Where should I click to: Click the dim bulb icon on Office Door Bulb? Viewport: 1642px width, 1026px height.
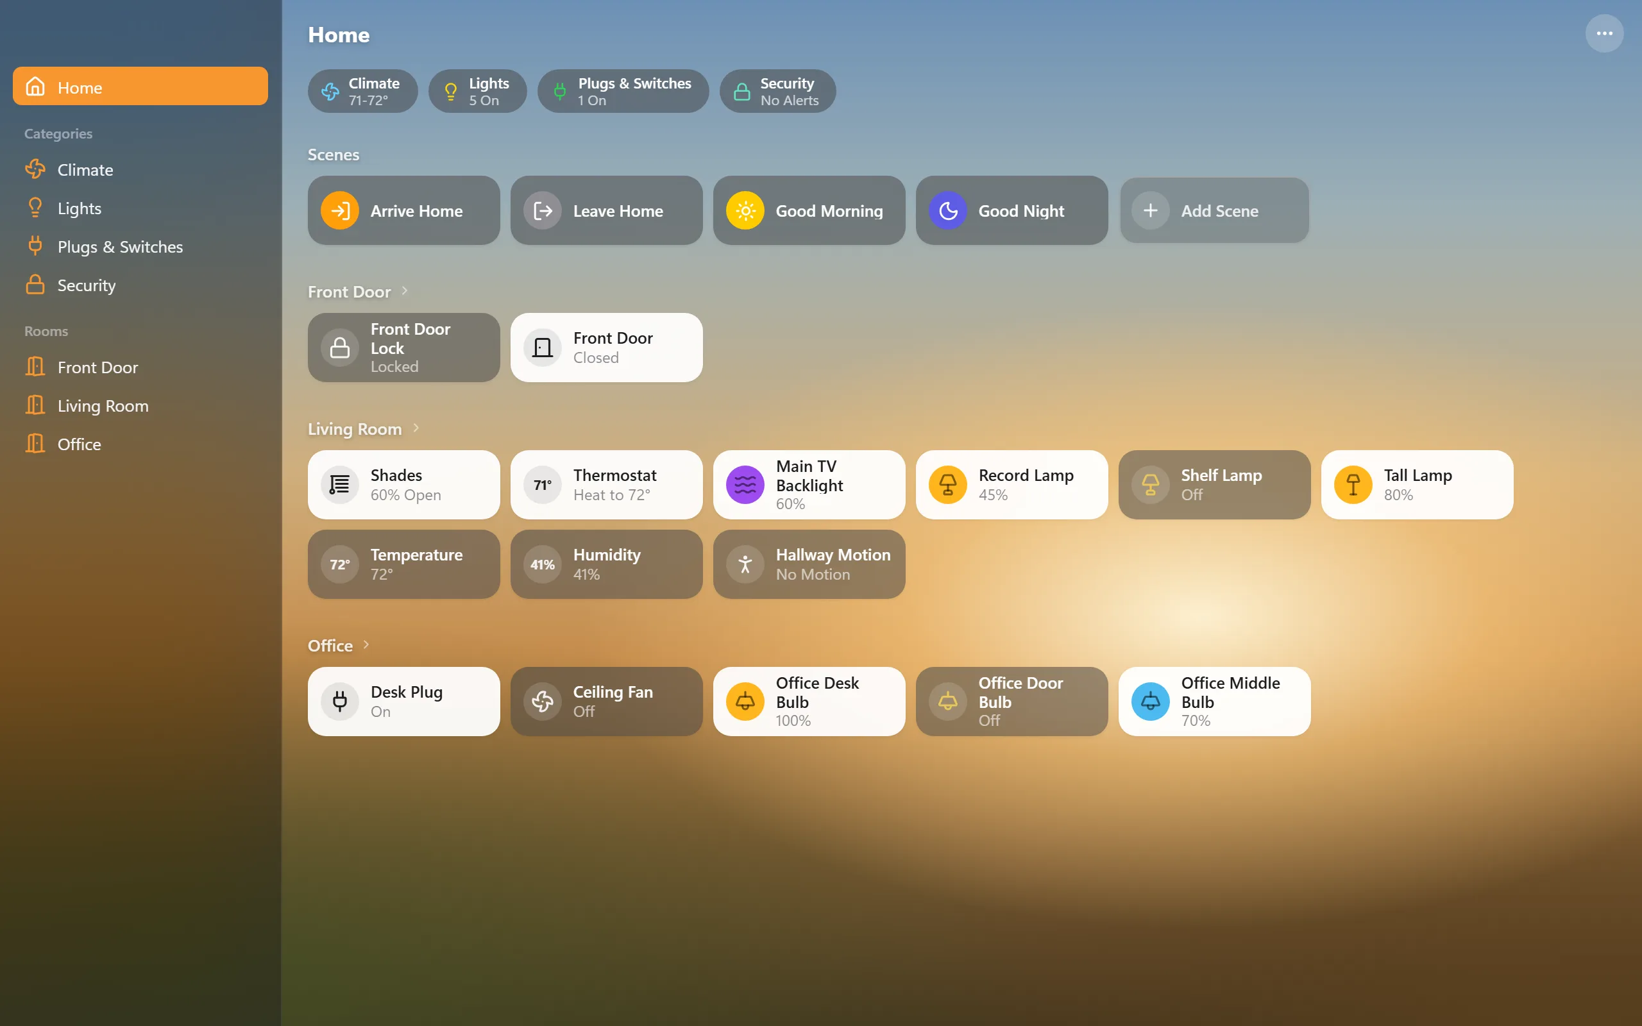click(x=948, y=701)
